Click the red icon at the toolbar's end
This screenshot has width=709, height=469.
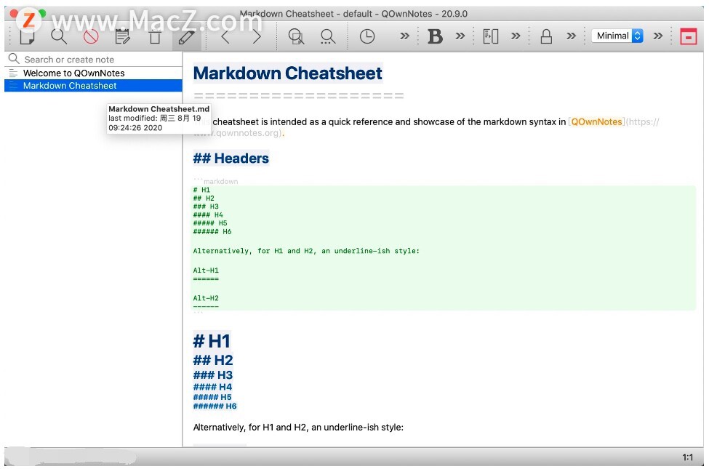(688, 36)
